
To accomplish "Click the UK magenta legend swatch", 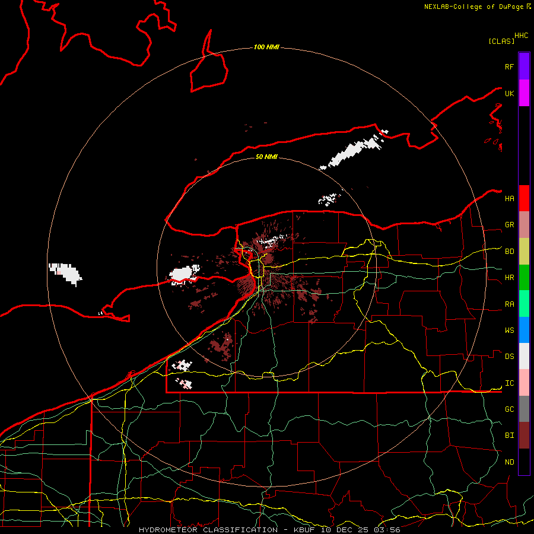I will pyautogui.click(x=524, y=93).
